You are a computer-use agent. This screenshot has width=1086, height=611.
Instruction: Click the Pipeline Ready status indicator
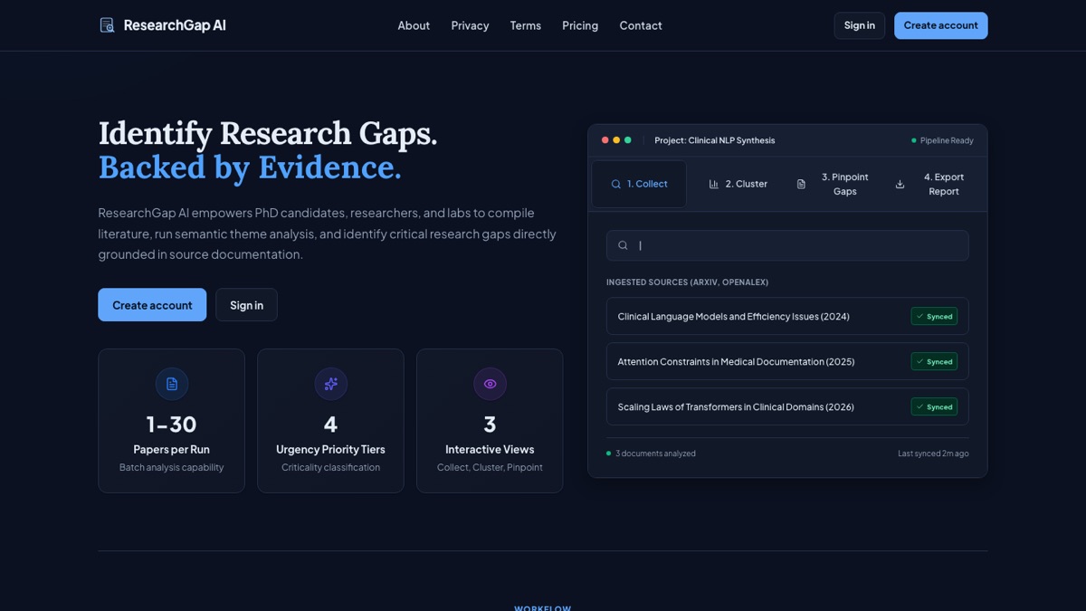coord(942,140)
